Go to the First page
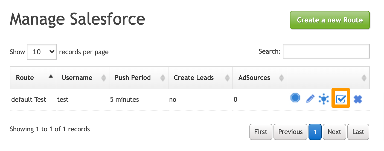The height and width of the screenshot is (151, 384). 261,132
